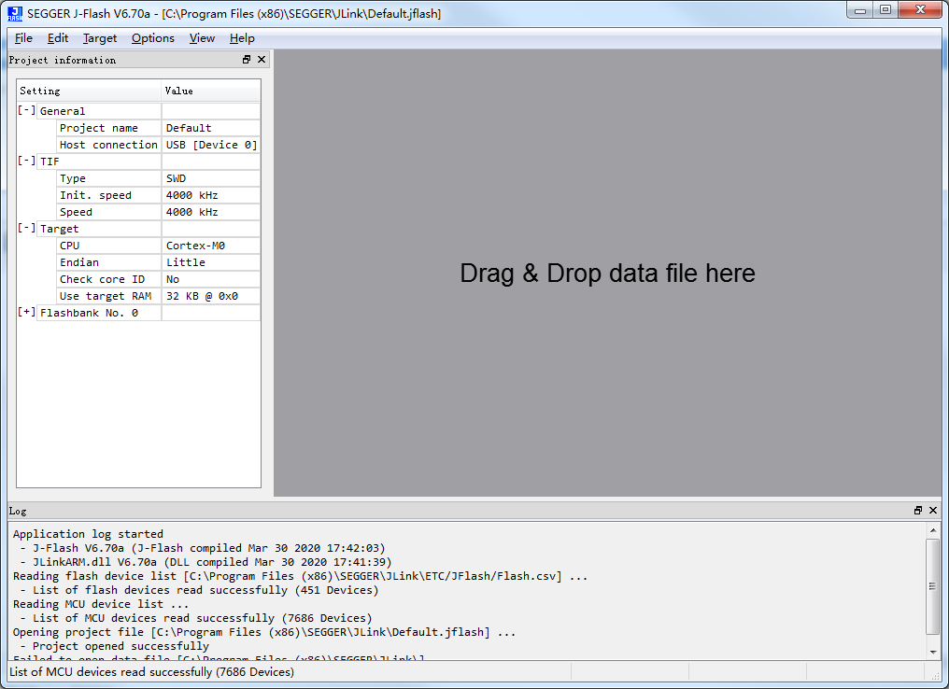Select the Init. speed row
Image resolution: width=949 pixels, height=689 pixels.
(x=159, y=195)
